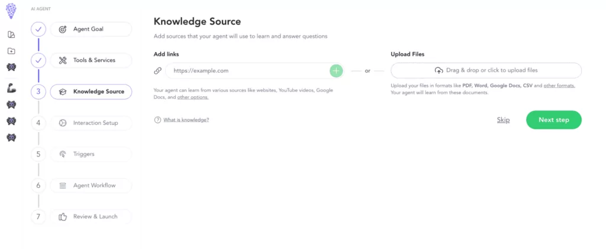Viewport: 606px width, 249px height.
Task: Click the drag & drop upload files area
Action: tap(486, 71)
